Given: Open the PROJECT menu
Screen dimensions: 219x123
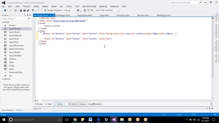Looking at the screenshot, I should [27, 6].
